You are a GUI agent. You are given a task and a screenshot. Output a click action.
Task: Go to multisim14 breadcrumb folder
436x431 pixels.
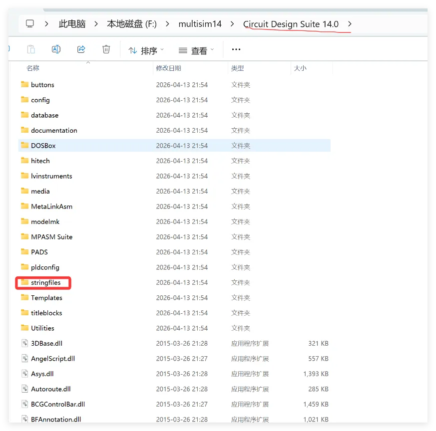tap(200, 24)
